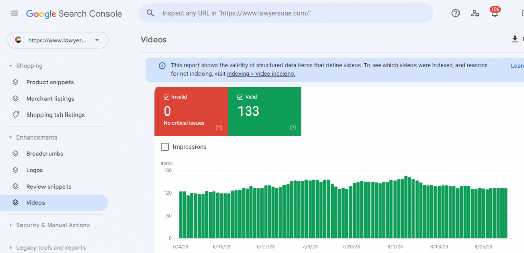Screen dimensions: 524x253
Task: Select the Videos menu item
Action: [54, 202]
